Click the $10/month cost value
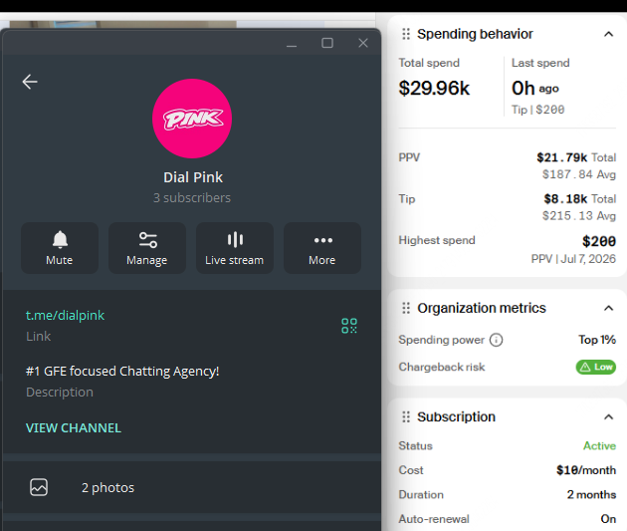The height and width of the screenshot is (531, 627). click(x=586, y=470)
